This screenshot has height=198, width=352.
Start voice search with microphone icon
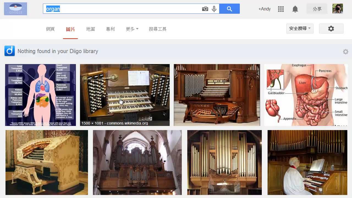pyautogui.click(x=214, y=9)
